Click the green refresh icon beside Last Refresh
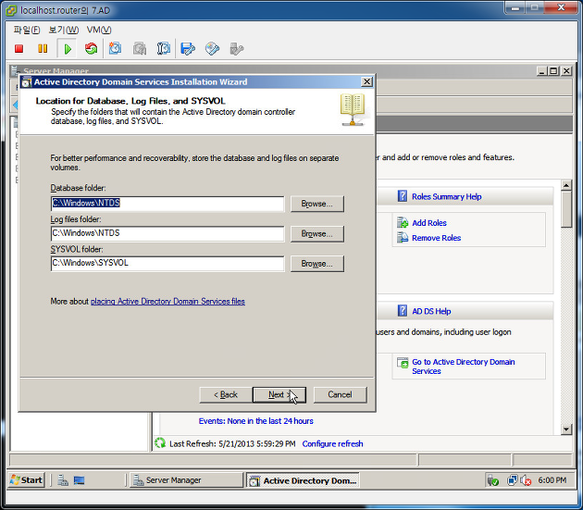 160,443
